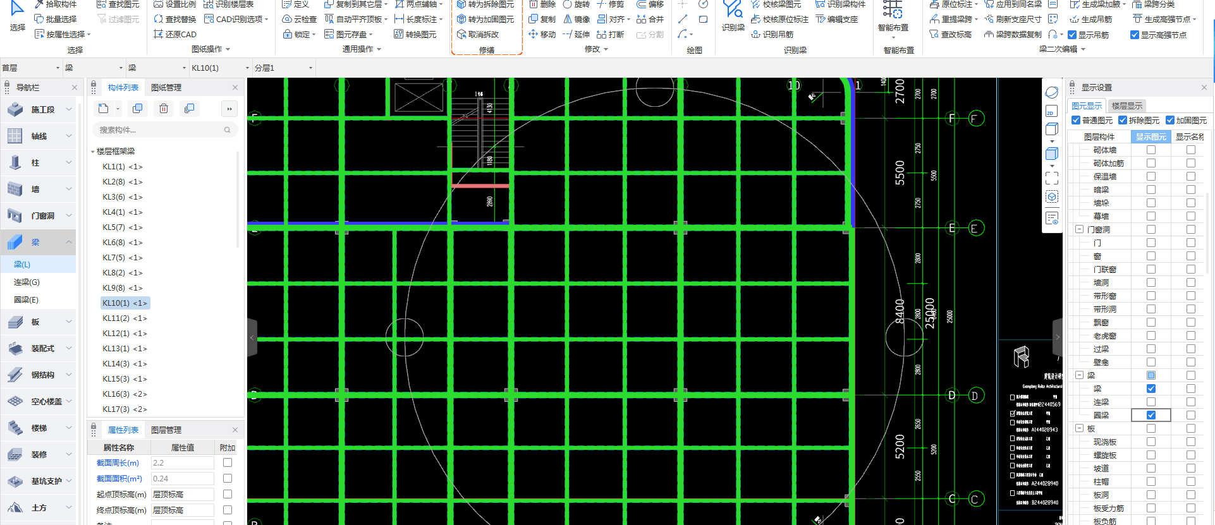Select the 镜像 mirror tool
Viewport: 1215px width, 525px height.
(577, 19)
